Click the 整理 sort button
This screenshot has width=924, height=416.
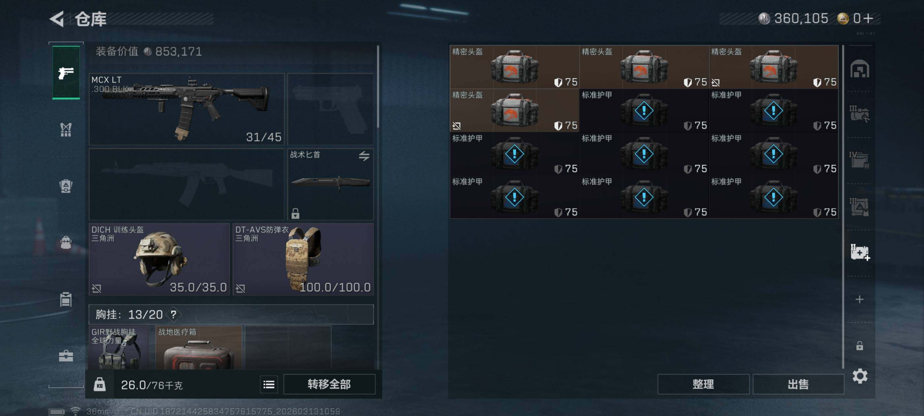[703, 384]
